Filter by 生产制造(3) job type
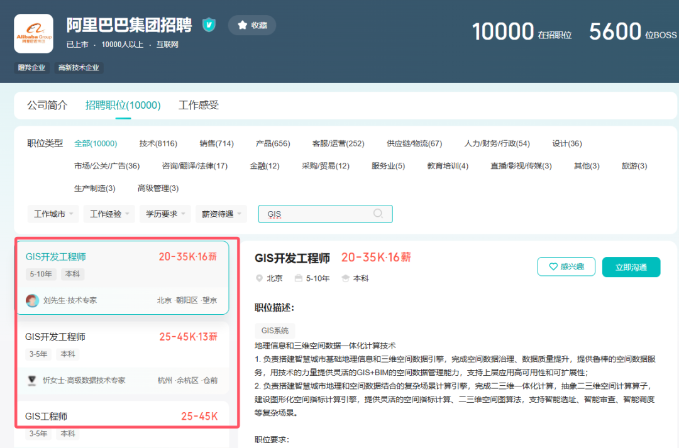This screenshot has width=679, height=448. 95,188
